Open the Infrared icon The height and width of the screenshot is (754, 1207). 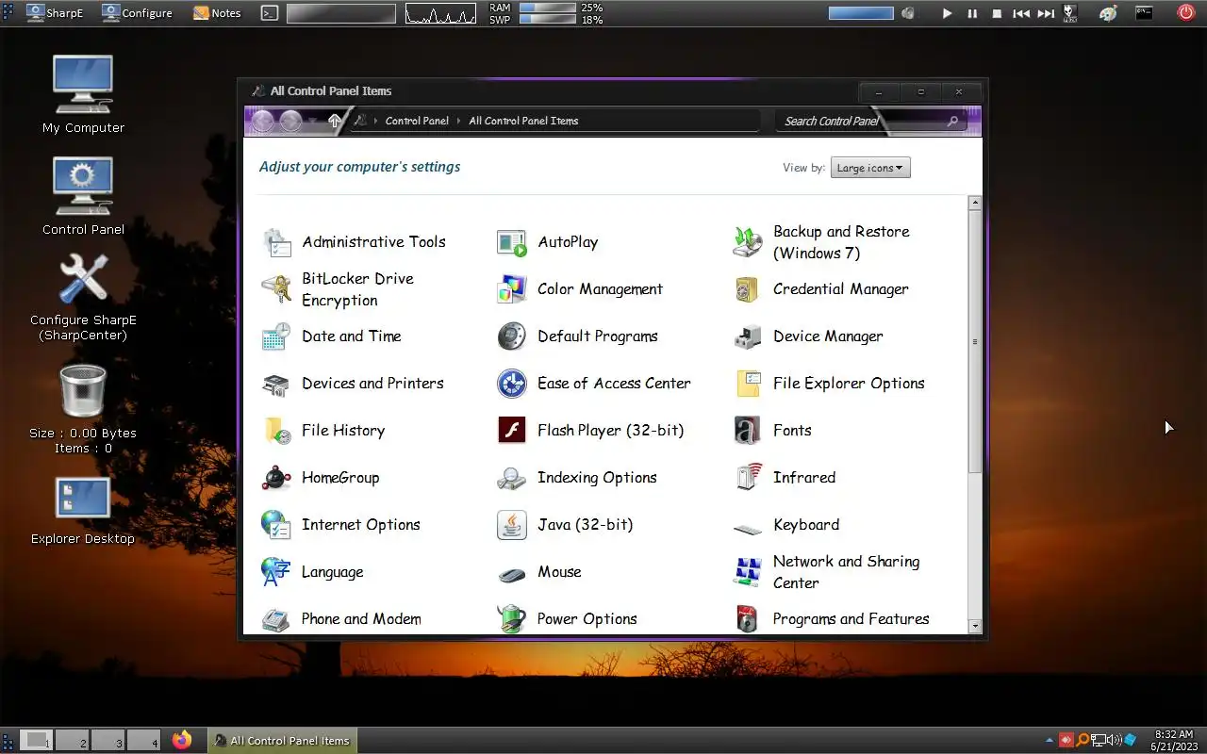[748, 478]
